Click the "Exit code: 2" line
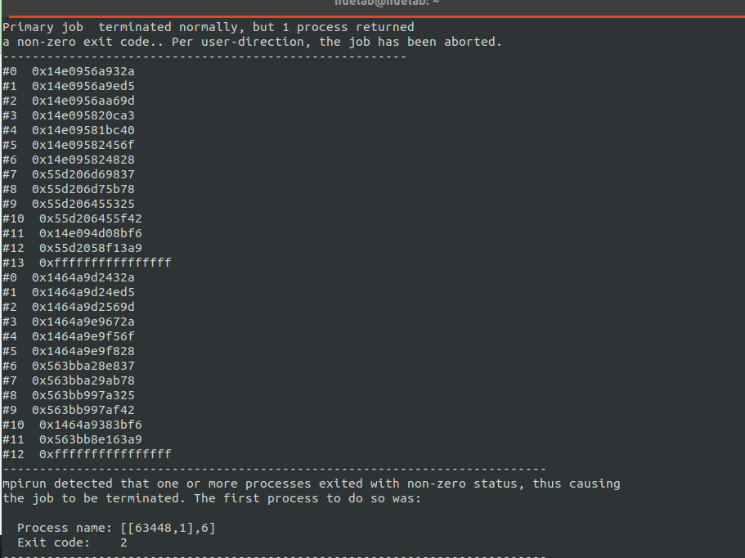This screenshot has width=745, height=558. tap(72, 542)
